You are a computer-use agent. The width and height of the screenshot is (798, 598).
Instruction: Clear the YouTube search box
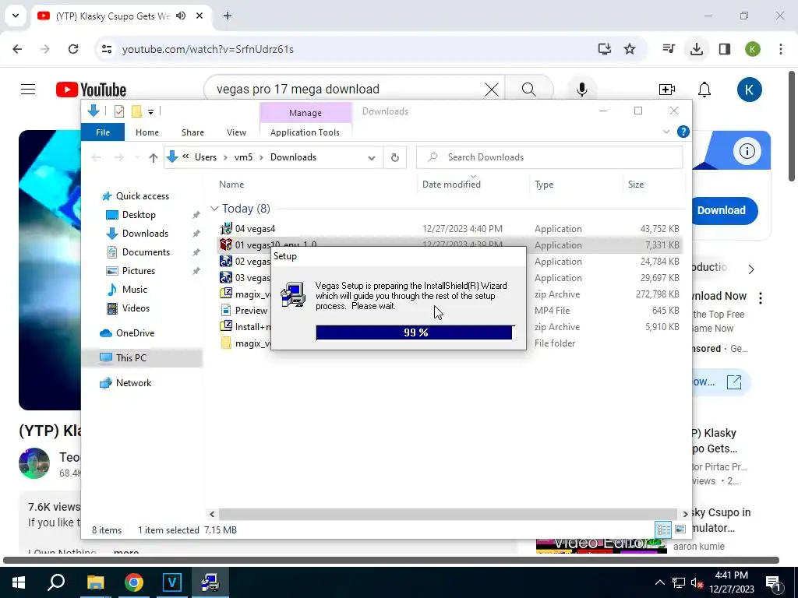[492, 90]
